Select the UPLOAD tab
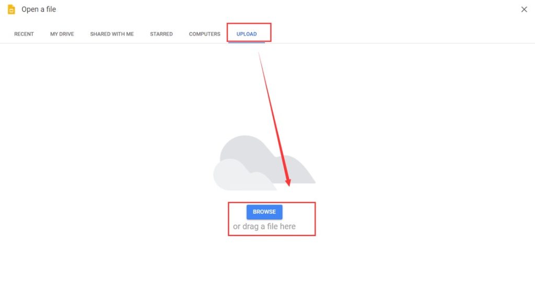The height and width of the screenshot is (307, 535). click(247, 33)
